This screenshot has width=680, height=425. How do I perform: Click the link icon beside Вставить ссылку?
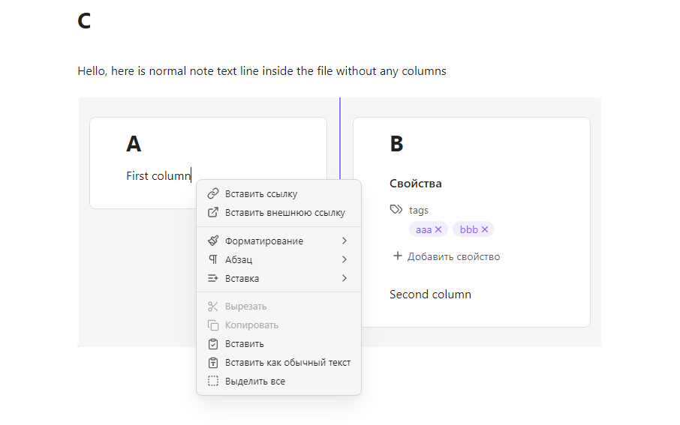213,194
